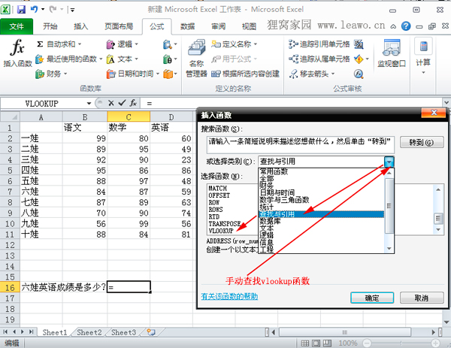The height and width of the screenshot is (348, 451).
Task: Switch to the Home (开始) tab
Action: (x=50, y=26)
